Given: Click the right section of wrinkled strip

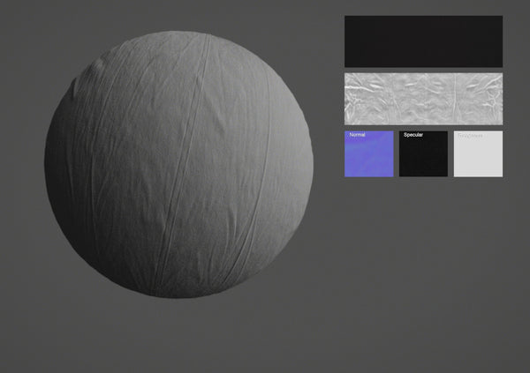Looking at the screenshot, I should click(478, 98).
